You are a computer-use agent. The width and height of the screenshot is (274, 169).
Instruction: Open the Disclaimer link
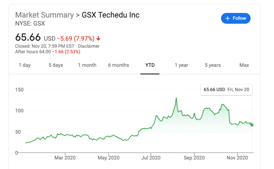tap(89, 46)
